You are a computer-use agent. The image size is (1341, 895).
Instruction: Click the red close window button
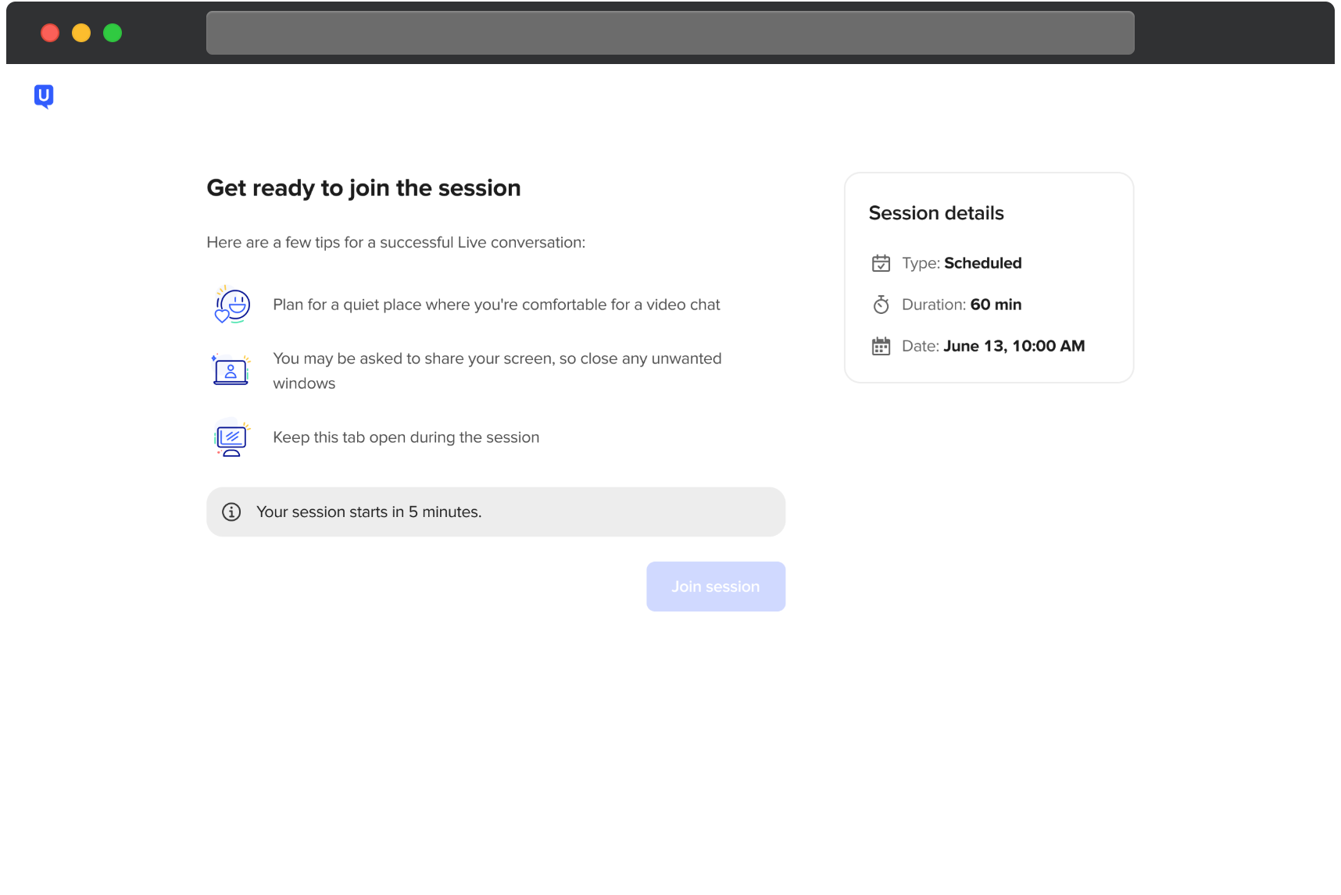pos(50,33)
